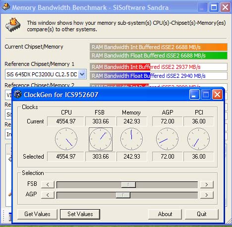
Task: Click the current CPU value 4554.97
Action: click(x=65, y=121)
